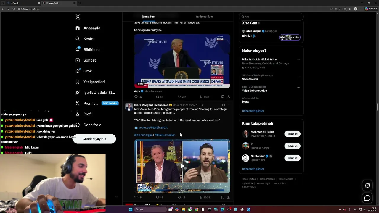Click Daha fazla göster under Neler oluyor

(253, 111)
